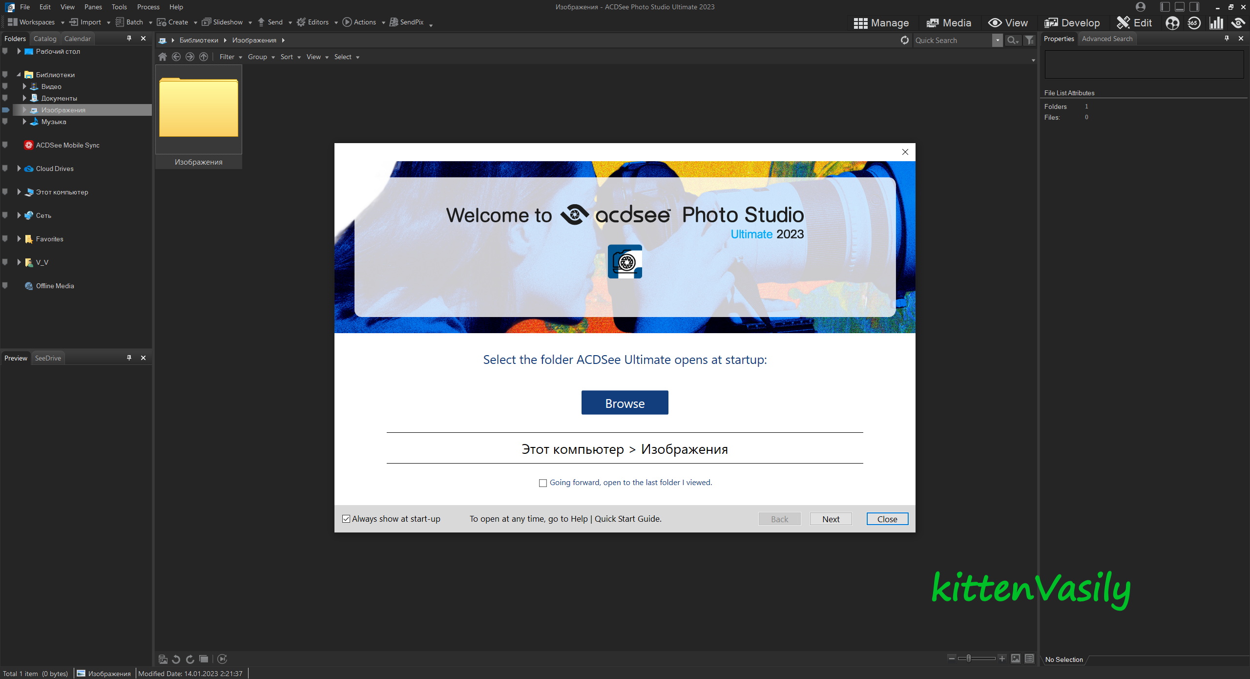Open the Quick Search history dropdown arrow
The width and height of the screenshot is (1250, 679).
(x=998, y=40)
